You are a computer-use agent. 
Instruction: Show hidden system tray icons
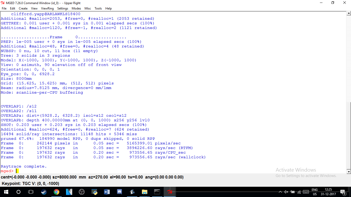click(280, 192)
